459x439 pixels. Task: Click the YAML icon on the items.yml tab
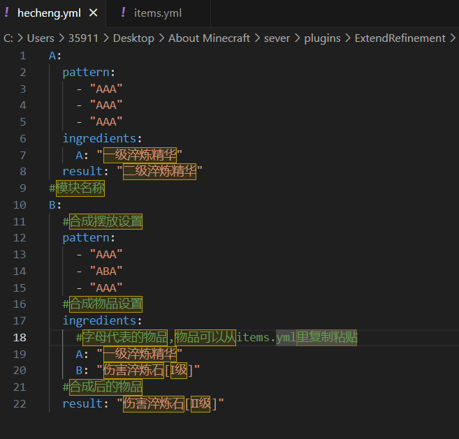pyautogui.click(x=124, y=13)
